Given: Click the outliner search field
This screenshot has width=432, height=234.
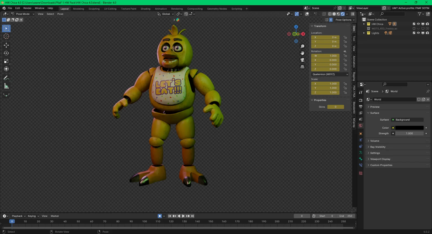Looking at the screenshot, I should click(x=392, y=14).
